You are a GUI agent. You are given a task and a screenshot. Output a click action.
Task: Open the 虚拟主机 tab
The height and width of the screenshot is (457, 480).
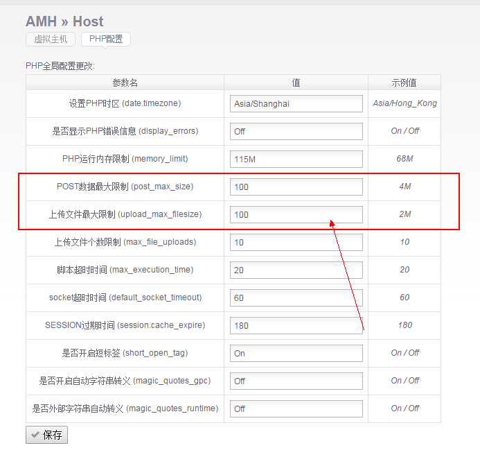pyautogui.click(x=51, y=40)
